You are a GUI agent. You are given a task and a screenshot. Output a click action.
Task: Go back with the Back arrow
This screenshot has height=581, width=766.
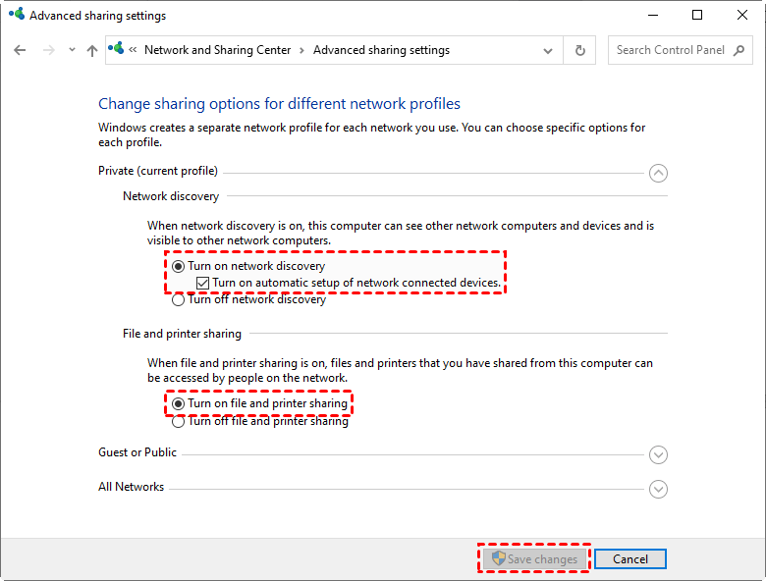[x=20, y=50]
